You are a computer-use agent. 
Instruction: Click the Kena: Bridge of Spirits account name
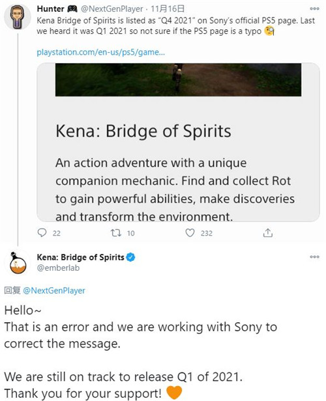(x=80, y=257)
